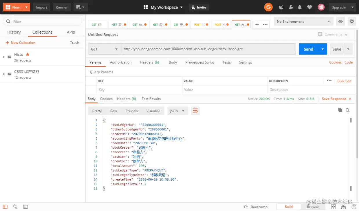Open the Tests request tab
The width and height of the screenshot is (359, 211).
[x=227, y=62]
